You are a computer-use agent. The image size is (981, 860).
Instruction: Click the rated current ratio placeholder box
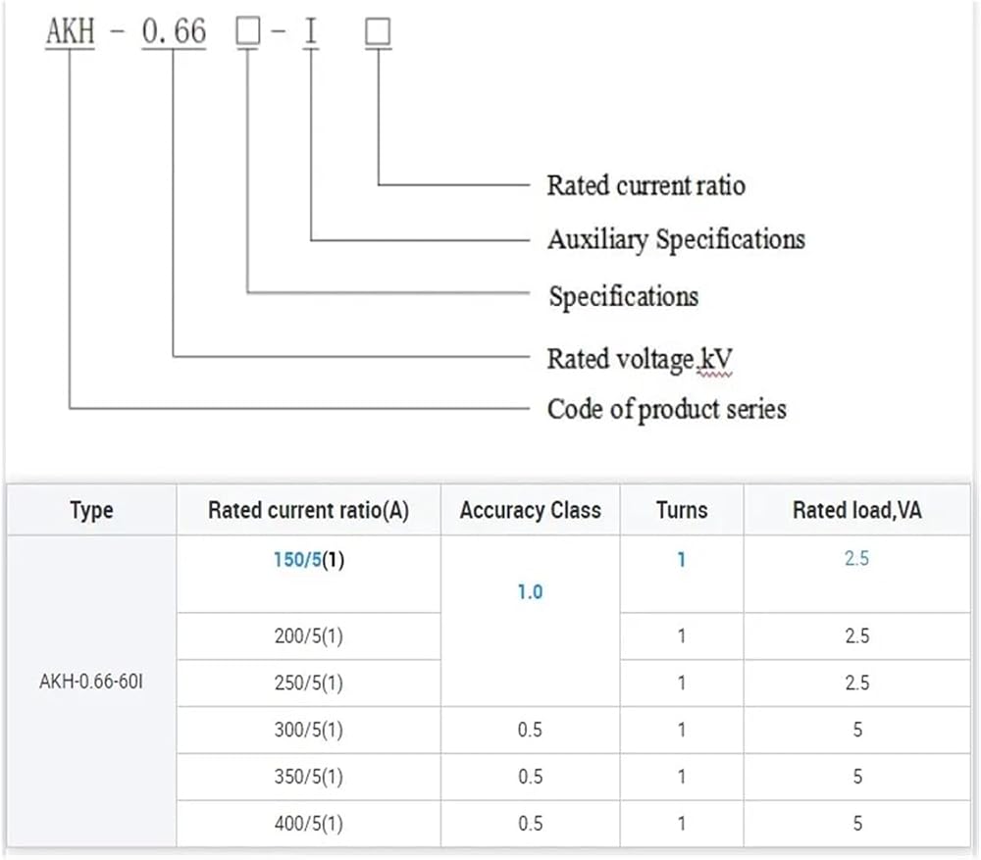(x=378, y=31)
